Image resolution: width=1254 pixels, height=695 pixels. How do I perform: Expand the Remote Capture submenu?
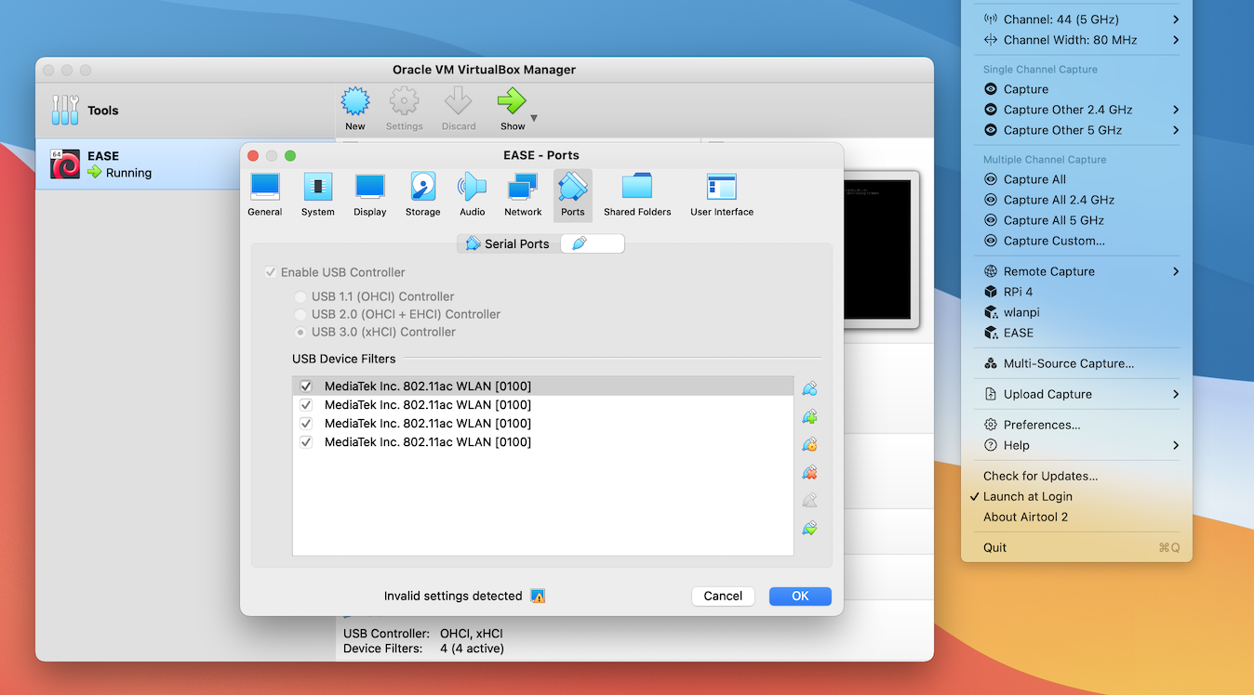1076,271
